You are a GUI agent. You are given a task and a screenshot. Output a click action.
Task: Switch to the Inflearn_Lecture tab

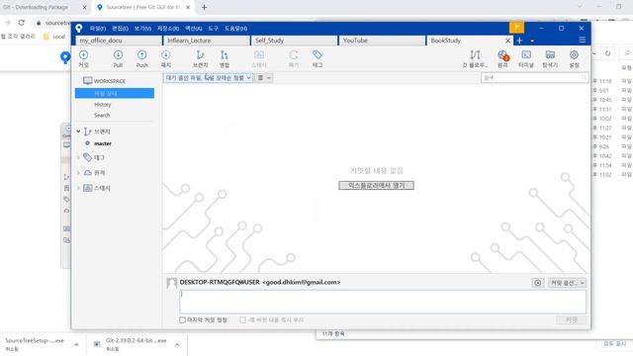click(207, 41)
